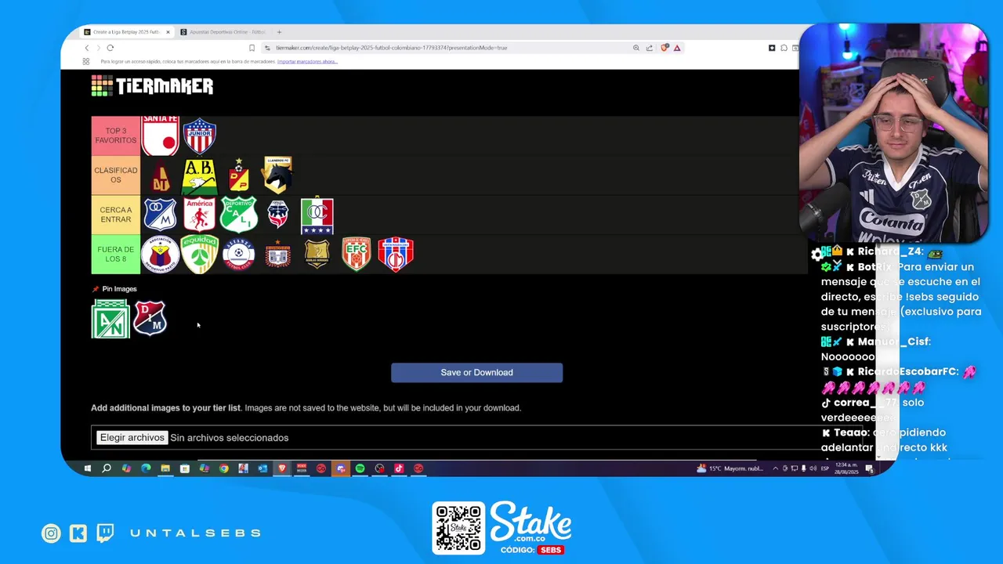Select the Once Caldas logo

pyautogui.click(x=317, y=215)
